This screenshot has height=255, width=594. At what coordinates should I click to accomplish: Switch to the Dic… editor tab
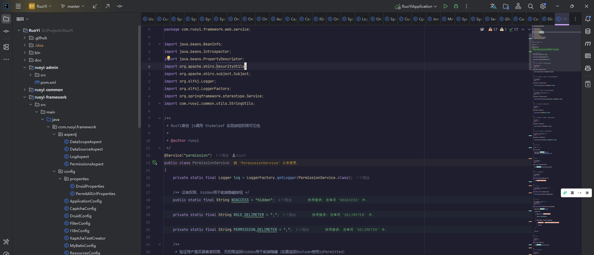coord(547,19)
